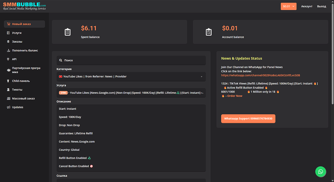The height and width of the screenshot is (182, 334).
Task: Click the 1 Million only in 1$ text
Action: coord(263,92)
